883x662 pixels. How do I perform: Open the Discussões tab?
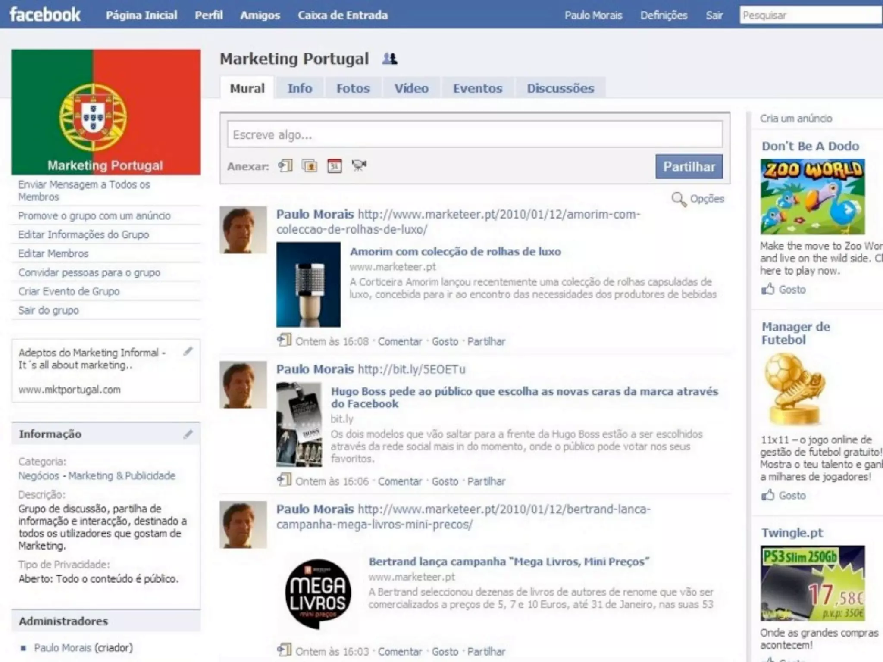point(560,88)
